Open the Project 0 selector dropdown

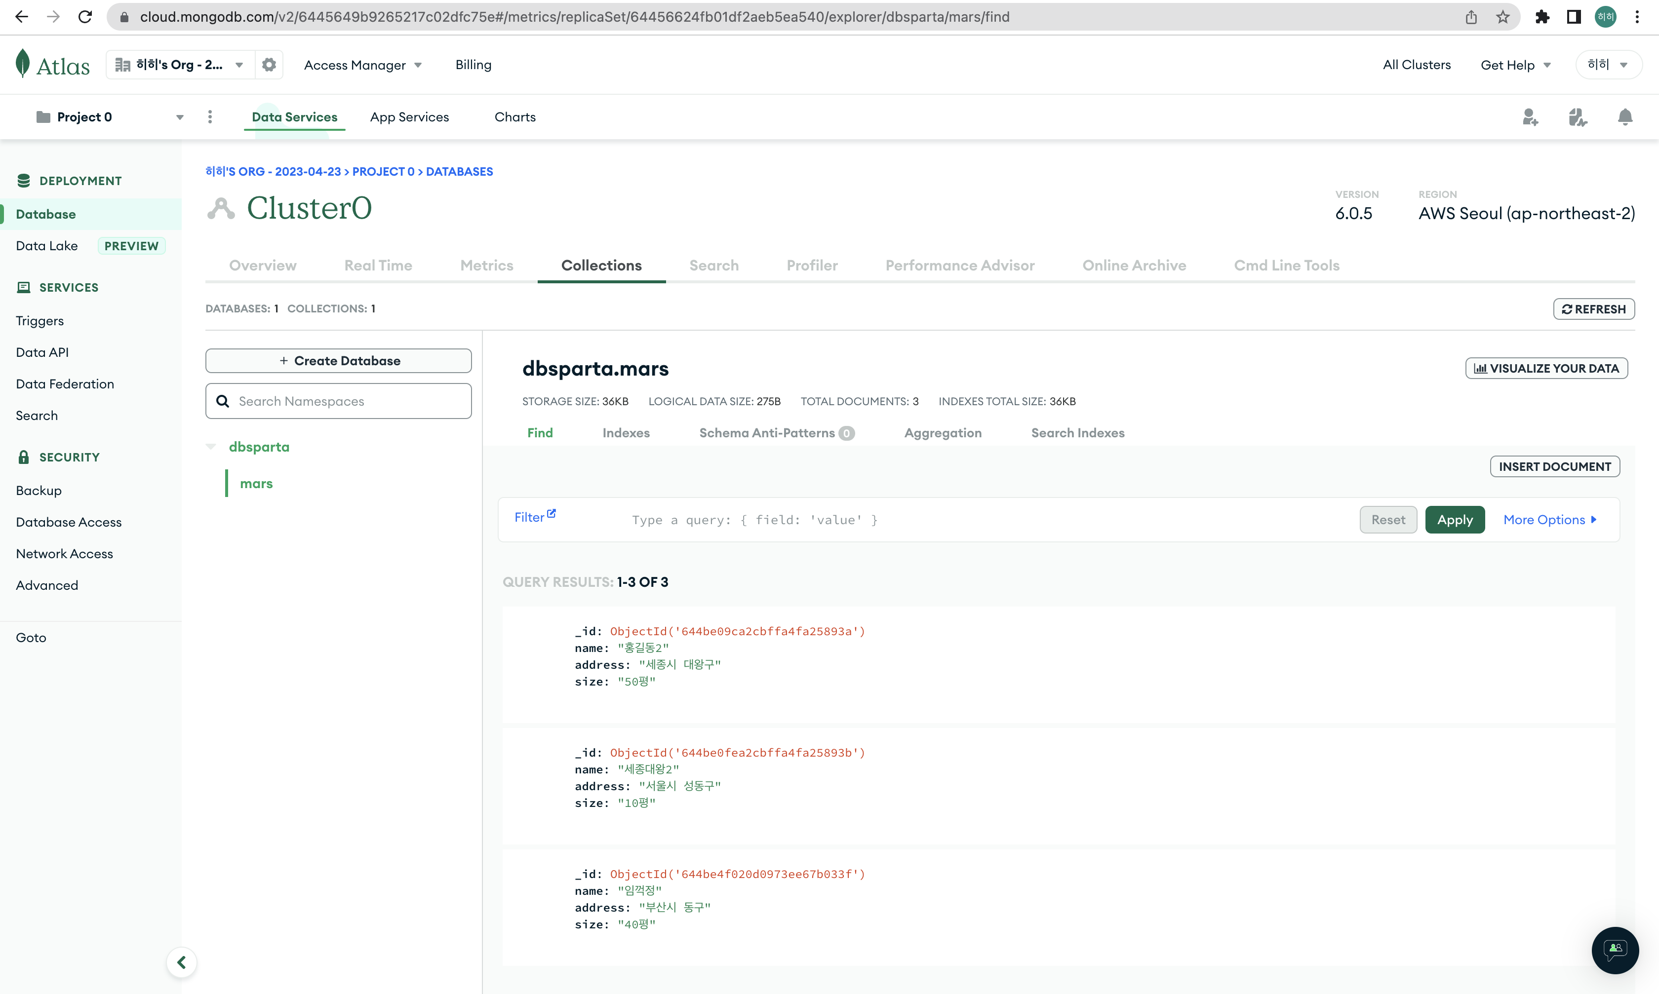(x=110, y=116)
